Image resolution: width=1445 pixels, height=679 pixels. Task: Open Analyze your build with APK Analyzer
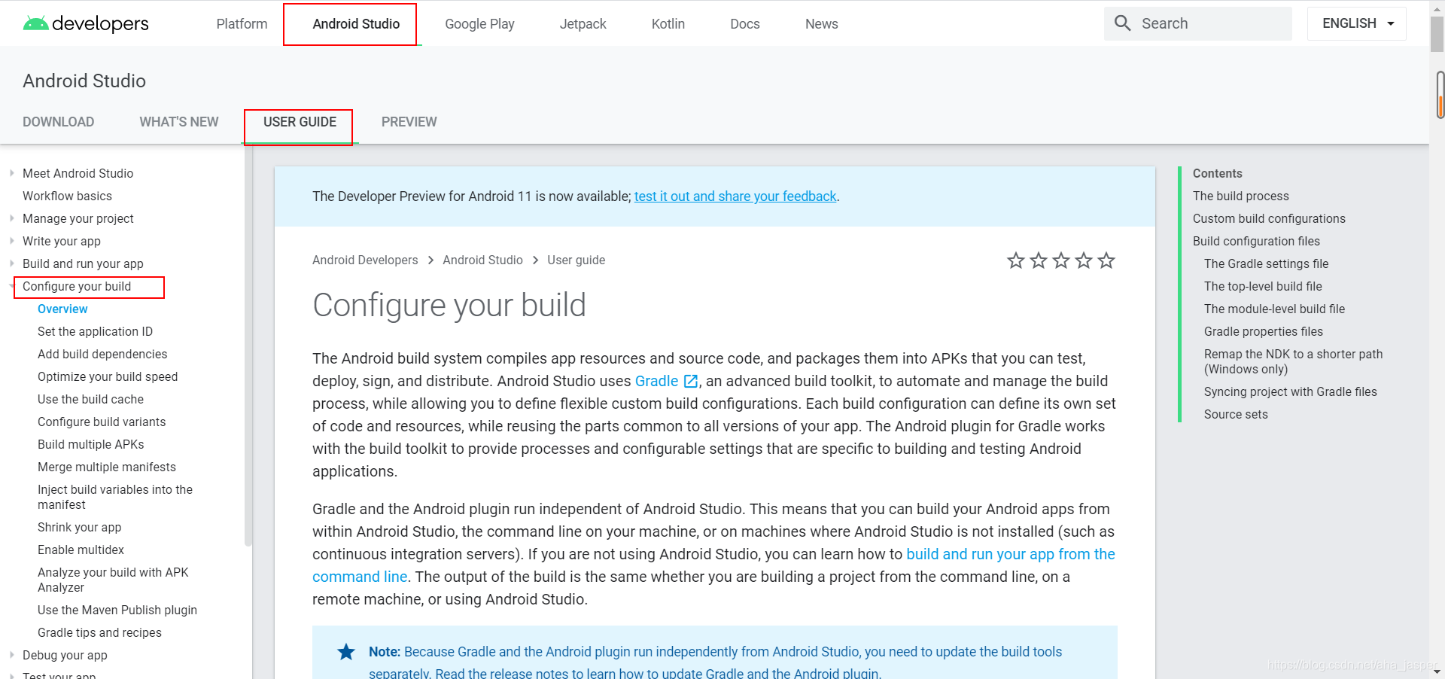tap(113, 580)
